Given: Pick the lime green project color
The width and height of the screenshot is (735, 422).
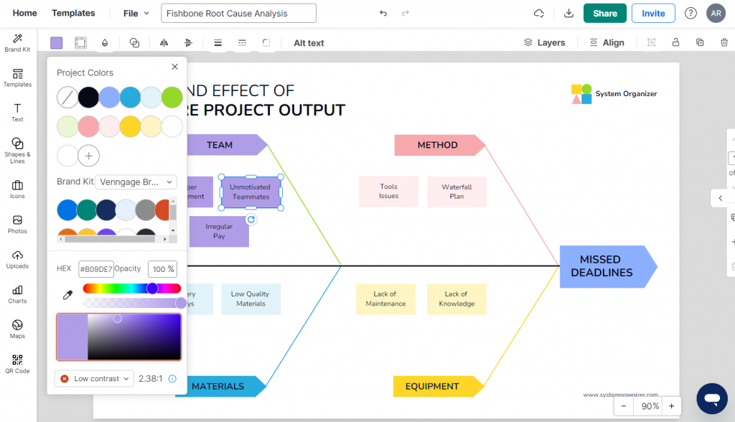Looking at the screenshot, I should point(172,98).
